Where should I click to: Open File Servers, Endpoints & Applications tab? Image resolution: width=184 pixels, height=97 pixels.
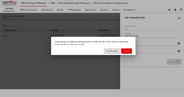111,3
